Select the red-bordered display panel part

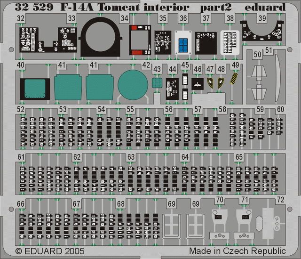[139, 40]
